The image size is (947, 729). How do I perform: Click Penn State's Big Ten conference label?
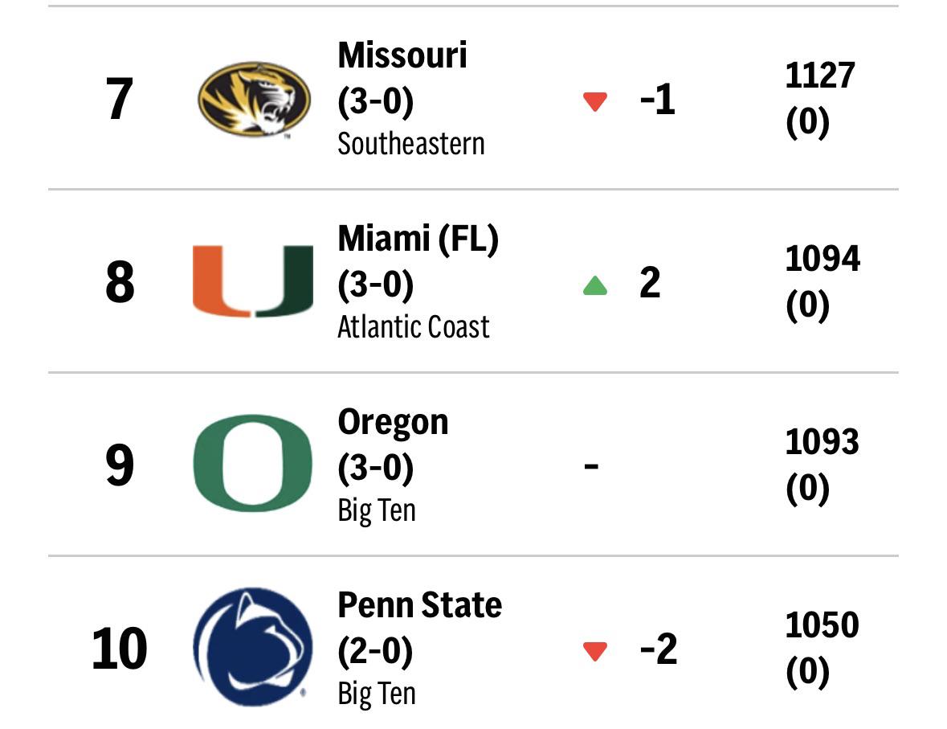click(377, 694)
